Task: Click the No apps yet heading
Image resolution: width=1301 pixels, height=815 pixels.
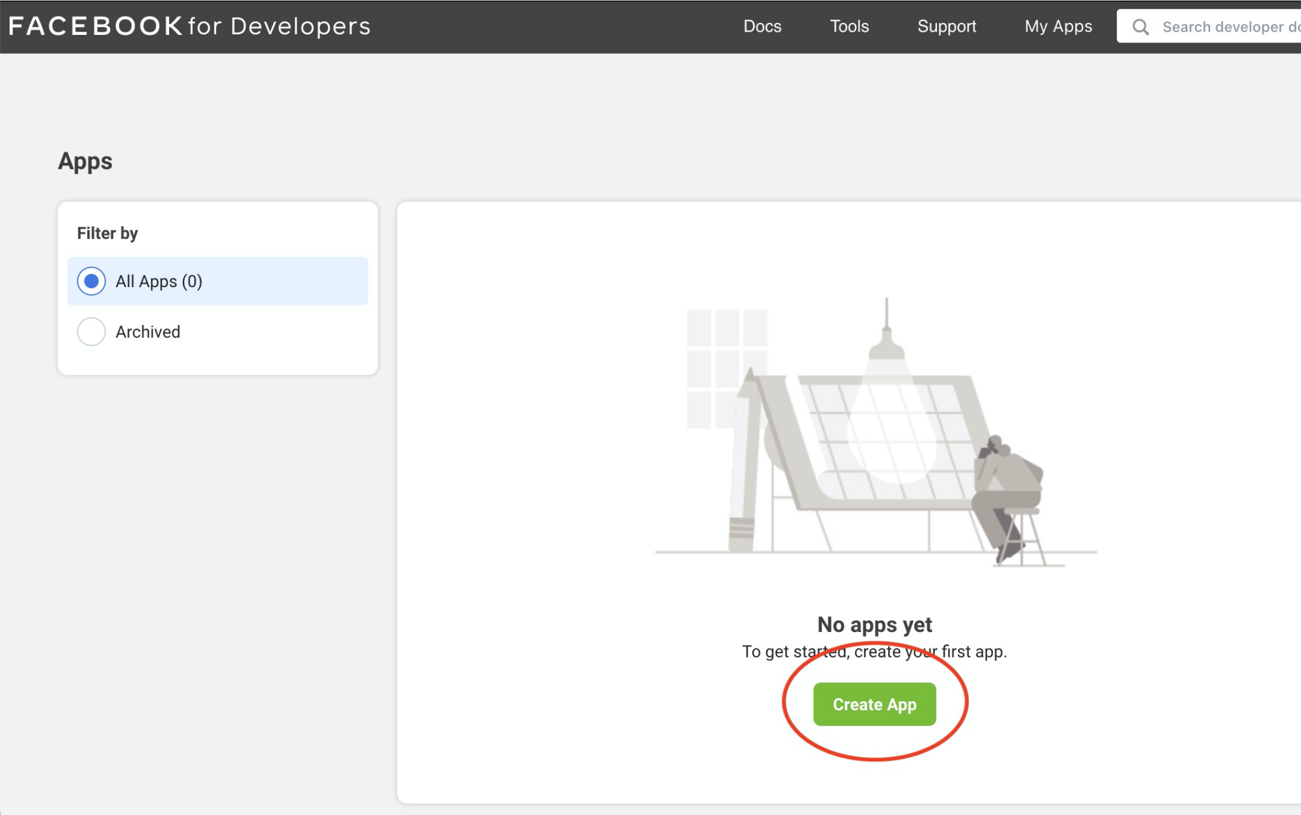Action: pyautogui.click(x=874, y=624)
